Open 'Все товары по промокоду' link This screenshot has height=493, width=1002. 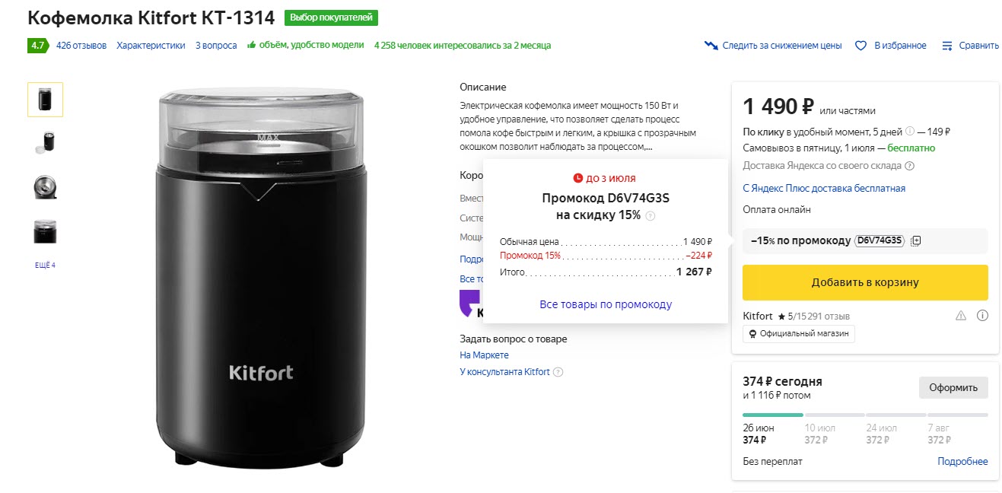pyautogui.click(x=606, y=304)
